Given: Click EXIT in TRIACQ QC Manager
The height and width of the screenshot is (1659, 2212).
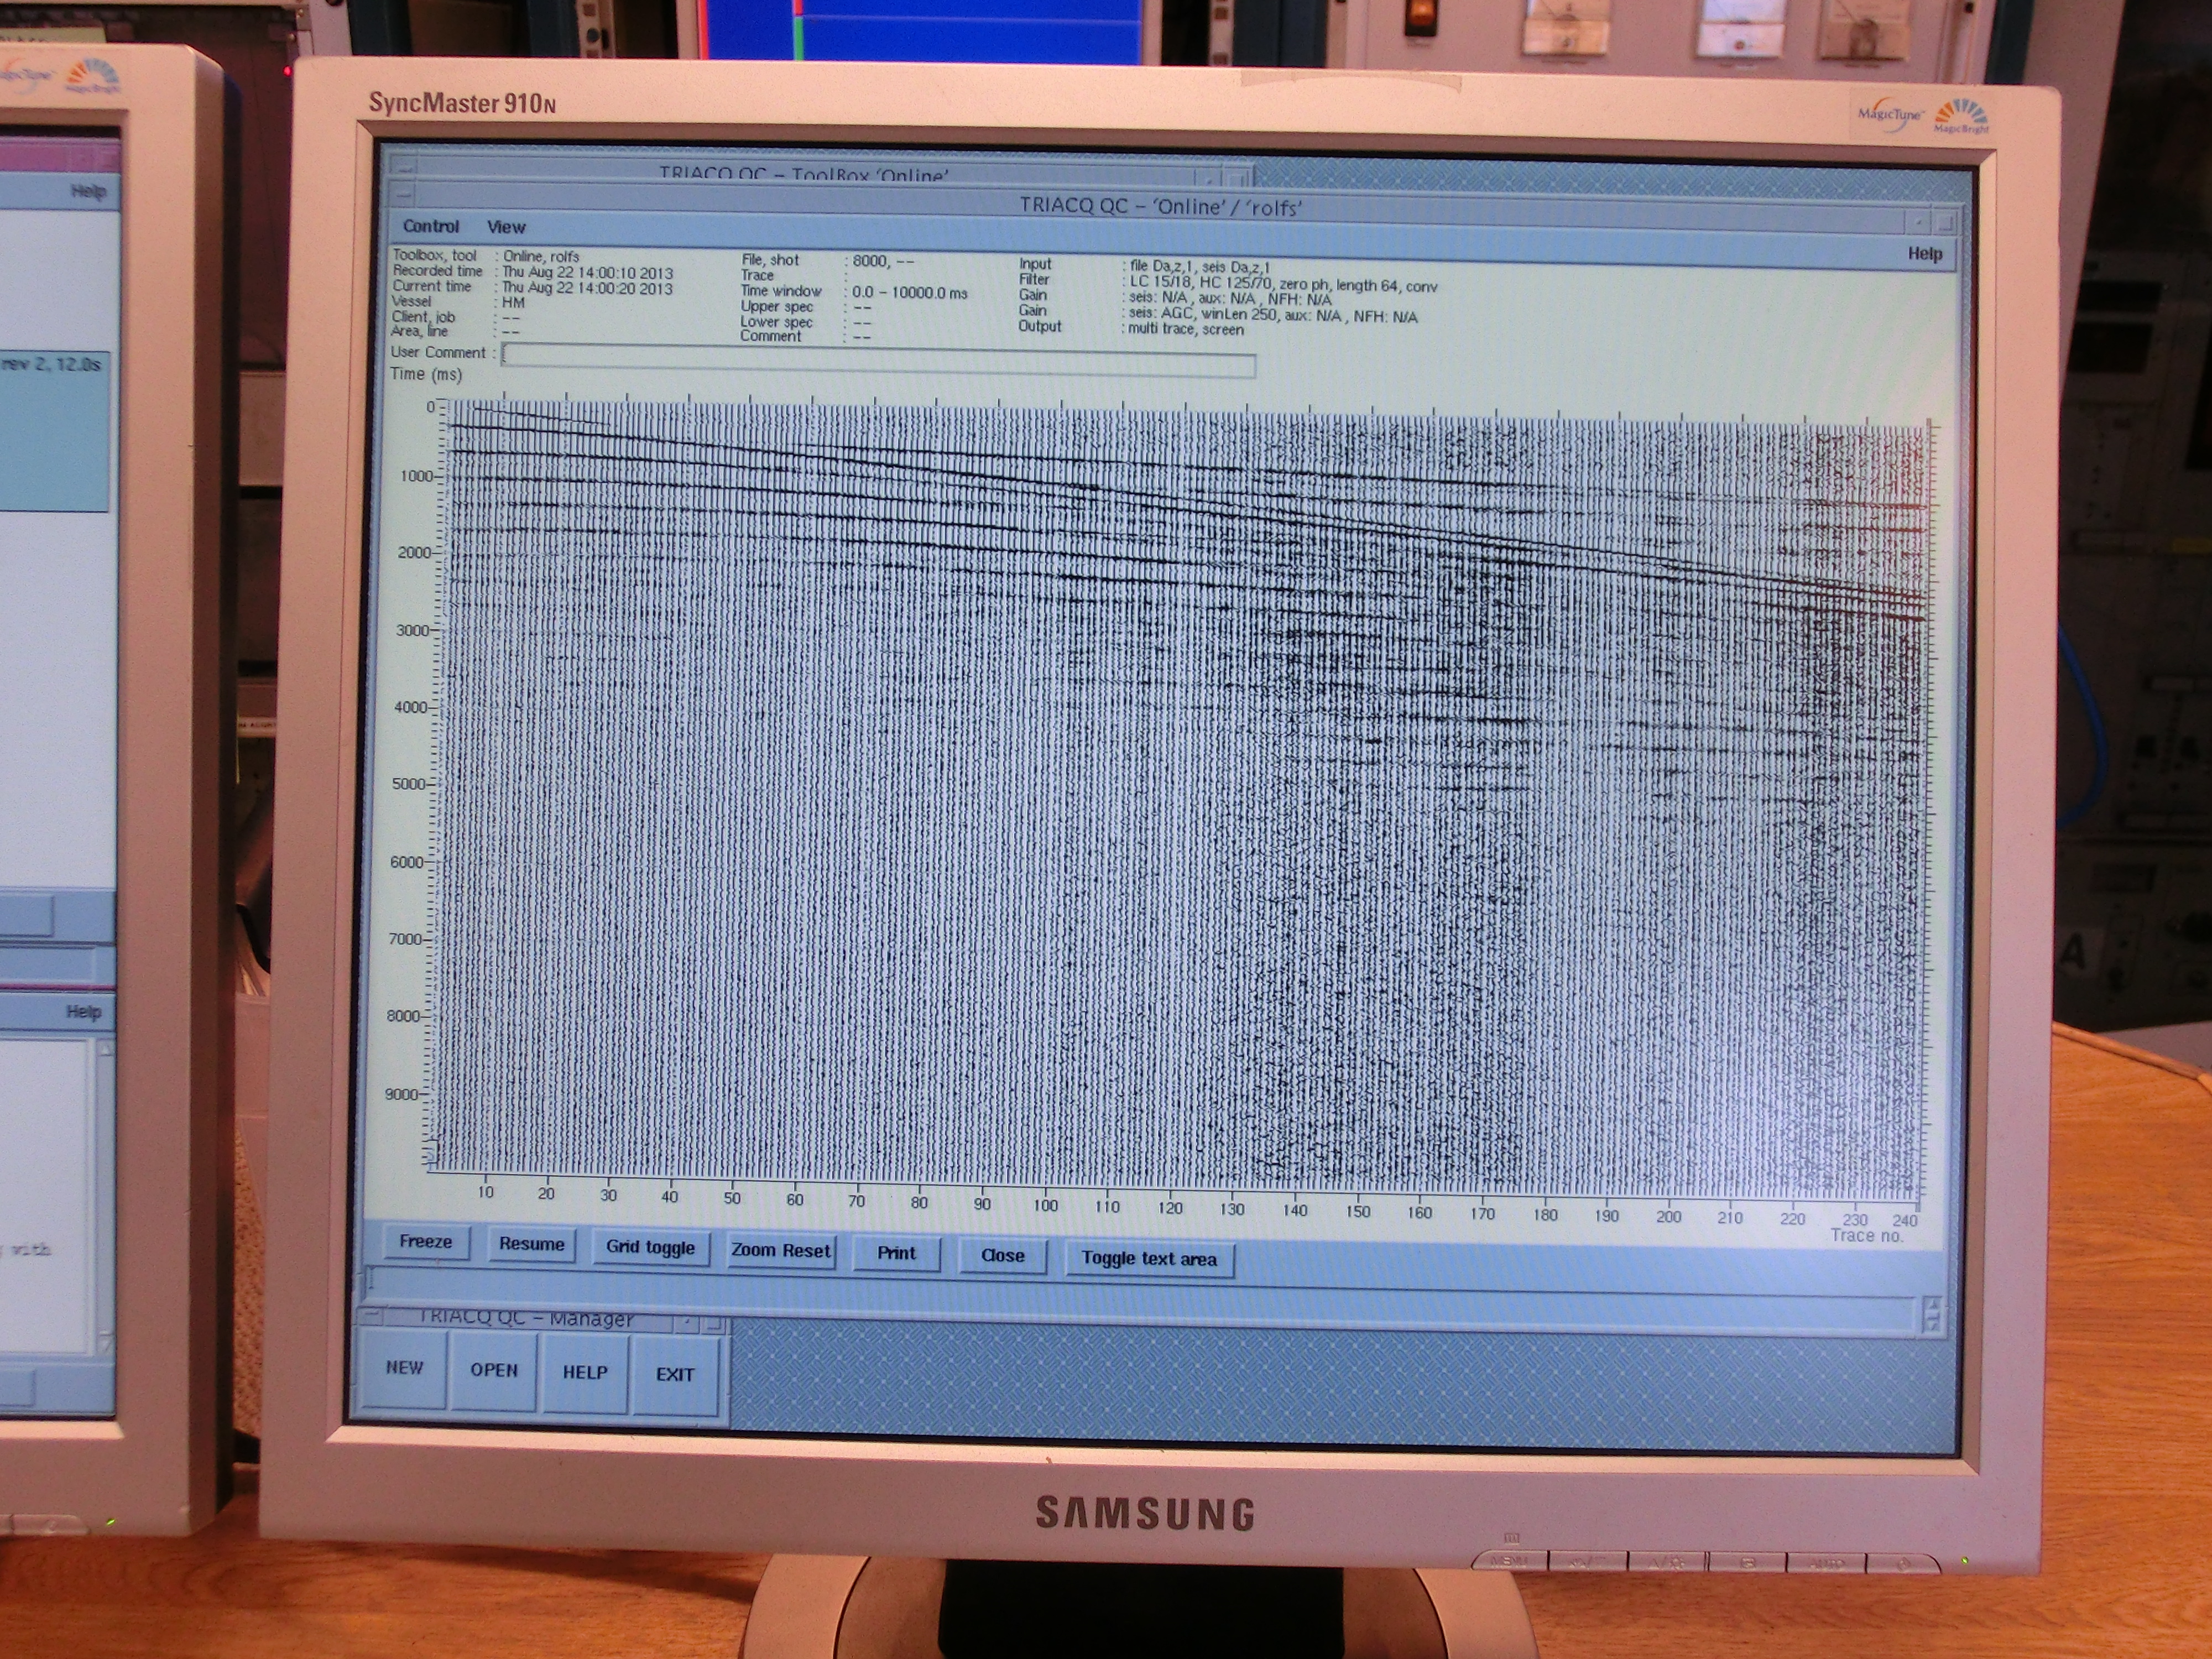Looking at the screenshot, I should [675, 1375].
